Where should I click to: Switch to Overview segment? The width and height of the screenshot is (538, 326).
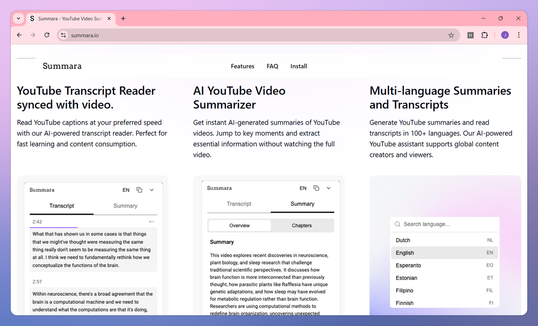(x=239, y=226)
